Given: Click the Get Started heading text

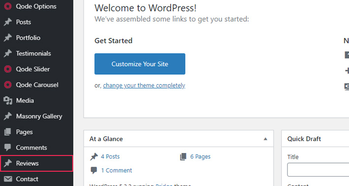Looking at the screenshot, I should point(113,40).
